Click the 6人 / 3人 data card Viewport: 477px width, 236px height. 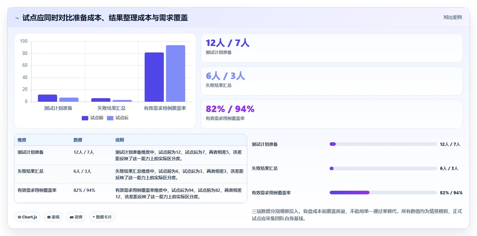tap(331, 81)
